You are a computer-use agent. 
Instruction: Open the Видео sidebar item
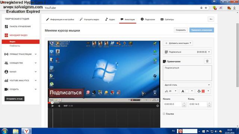coord(21,42)
